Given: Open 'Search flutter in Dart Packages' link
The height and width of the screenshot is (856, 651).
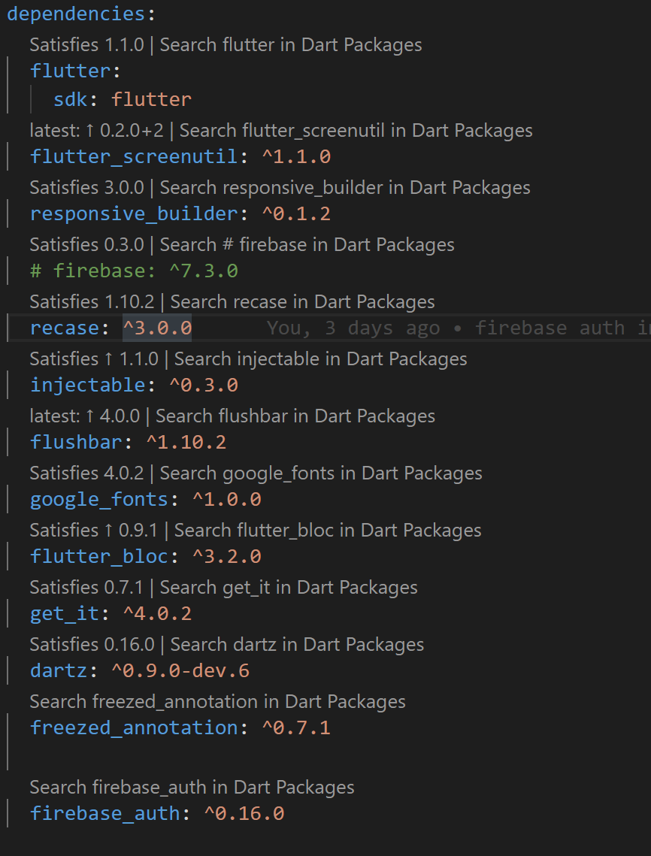Looking at the screenshot, I should (x=291, y=45).
